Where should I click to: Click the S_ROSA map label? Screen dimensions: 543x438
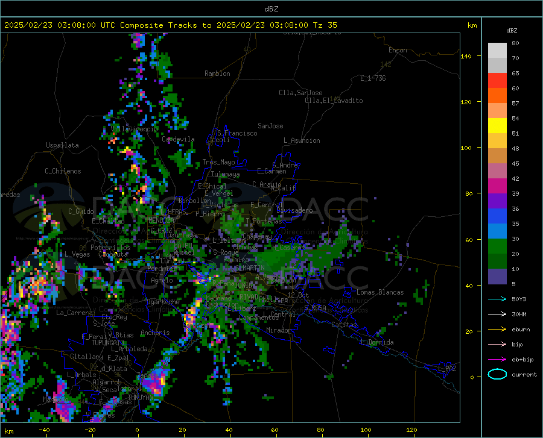[315, 307]
